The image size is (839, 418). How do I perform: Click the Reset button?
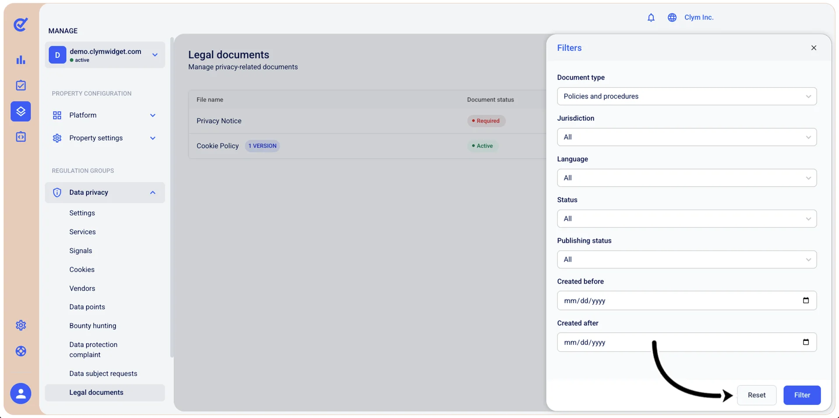(756, 395)
